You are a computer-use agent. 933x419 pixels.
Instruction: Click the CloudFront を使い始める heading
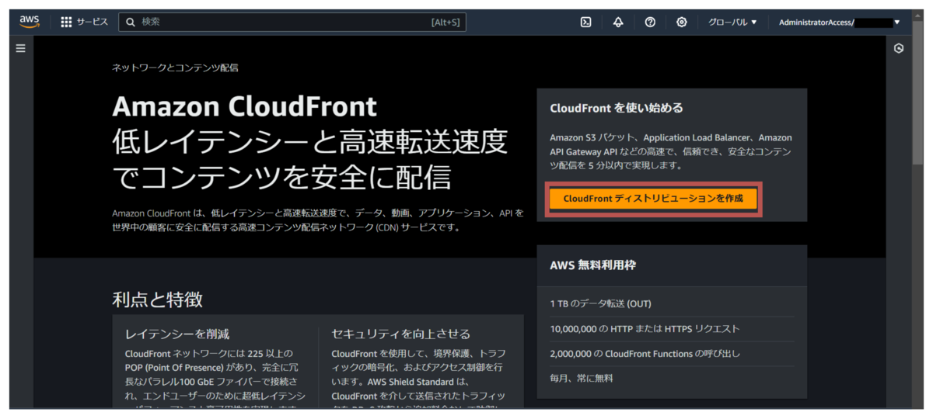pyautogui.click(x=617, y=108)
